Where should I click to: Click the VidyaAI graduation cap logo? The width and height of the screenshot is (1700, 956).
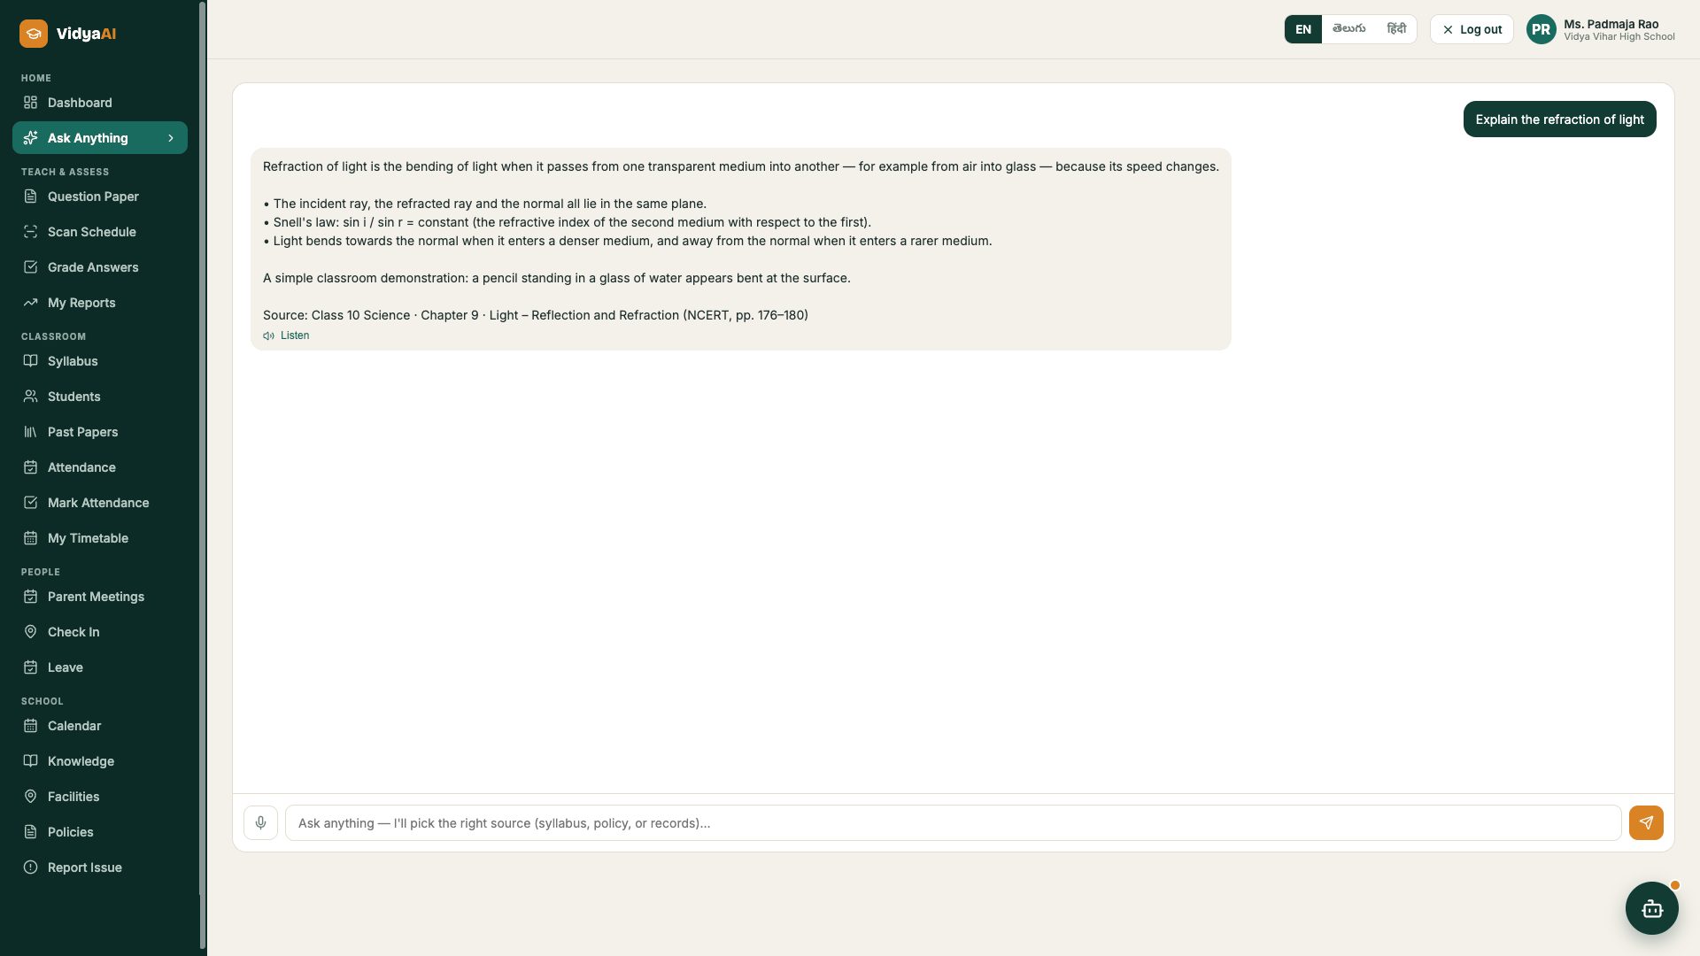click(34, 34)
